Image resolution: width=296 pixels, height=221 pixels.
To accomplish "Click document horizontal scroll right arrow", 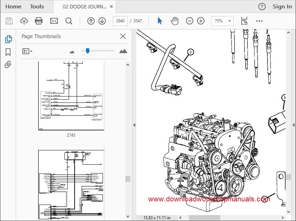I will [x=283, y=218].
